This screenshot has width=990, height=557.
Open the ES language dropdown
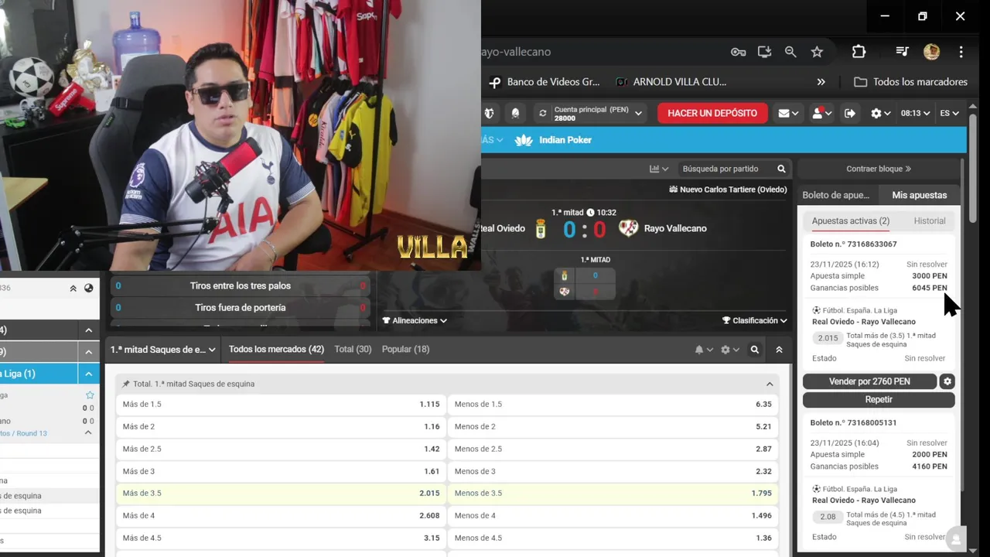tap(949, 113)
